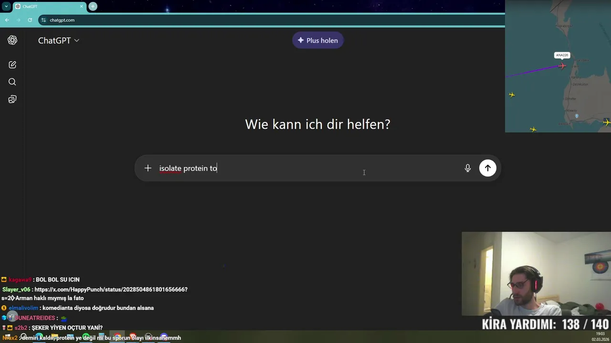Click the OpenAI logo in sidebar

12,40
